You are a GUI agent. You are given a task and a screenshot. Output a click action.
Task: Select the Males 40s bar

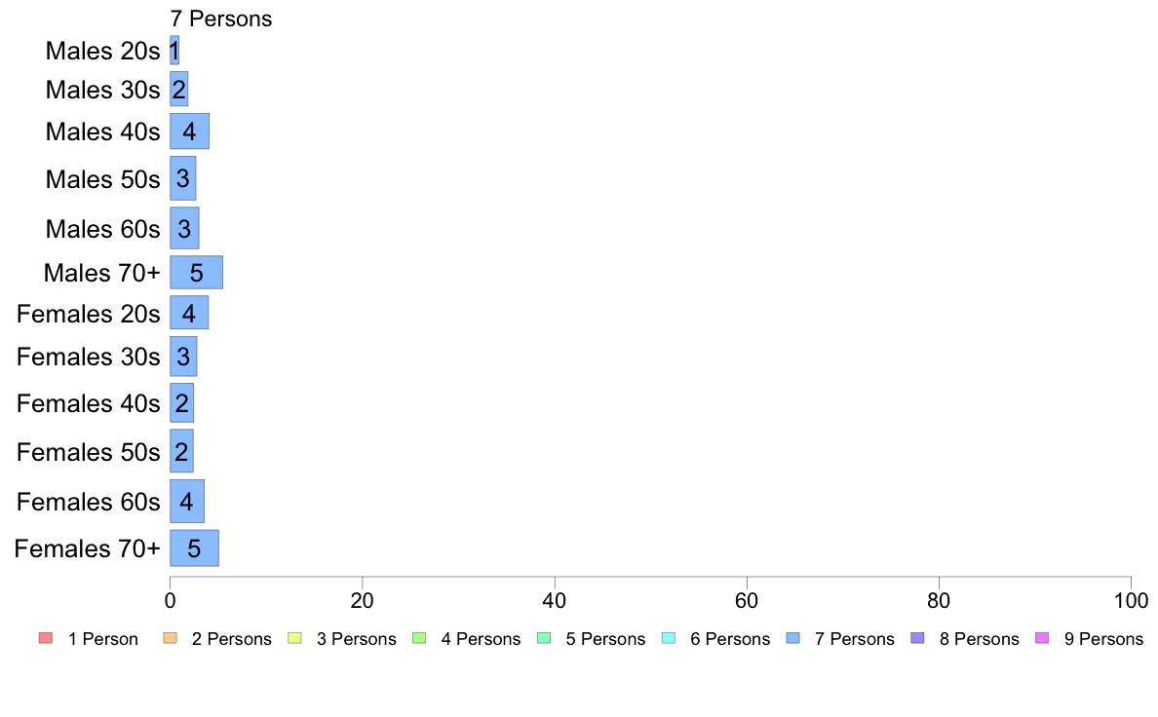pyautogui.click(x=190, y=132)
